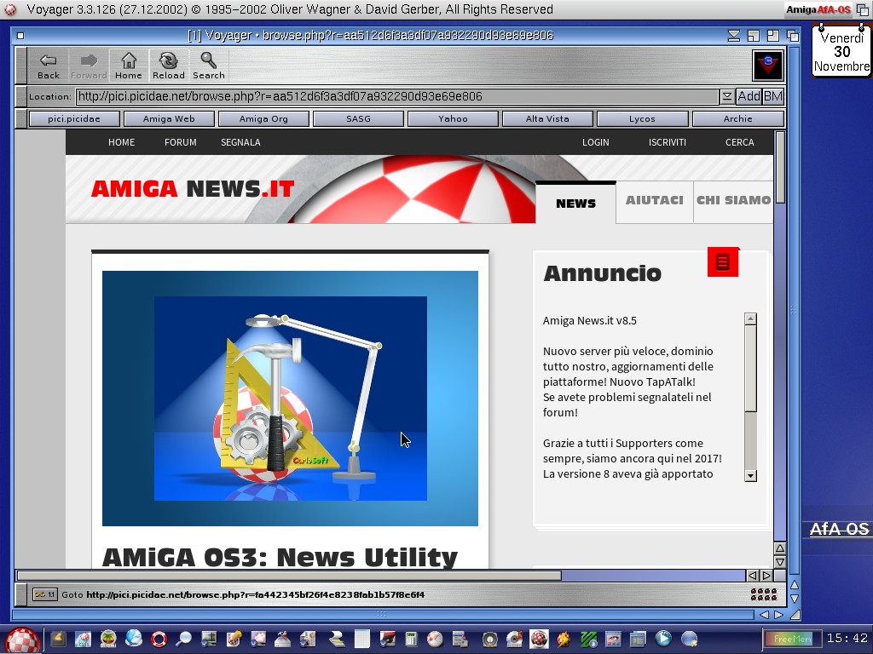Open the Yahoo quick link button
873x654 pixels.
click(x=453, y=119)
